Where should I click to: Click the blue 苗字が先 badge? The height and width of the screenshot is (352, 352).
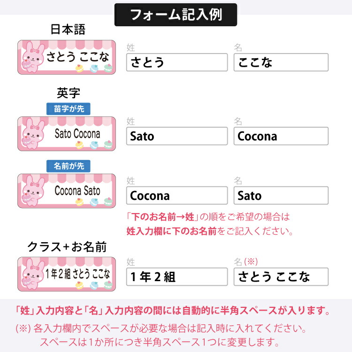(x=69, y=109)
